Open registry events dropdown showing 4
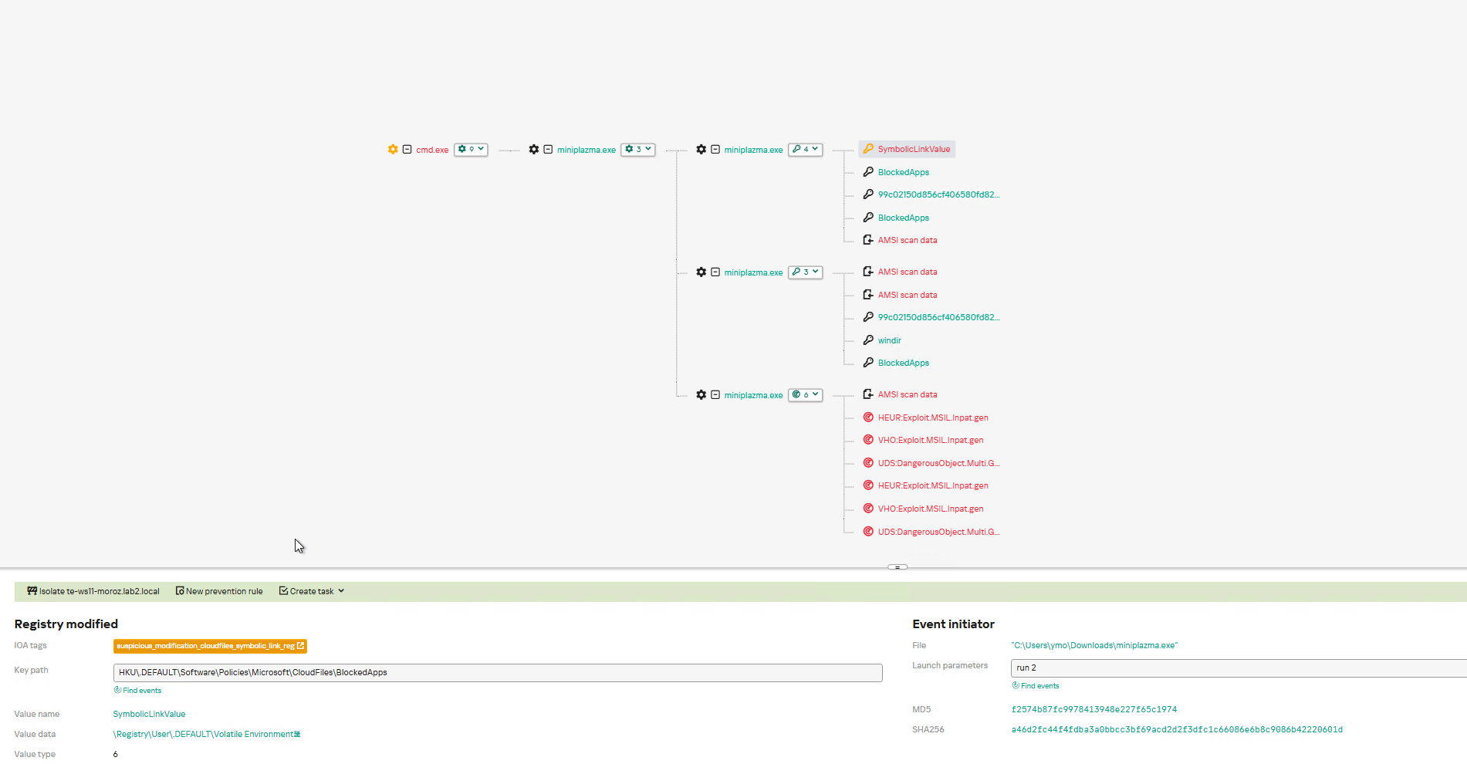1467x764 pixels. 805,150
